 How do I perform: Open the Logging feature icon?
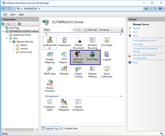[107, 56]
